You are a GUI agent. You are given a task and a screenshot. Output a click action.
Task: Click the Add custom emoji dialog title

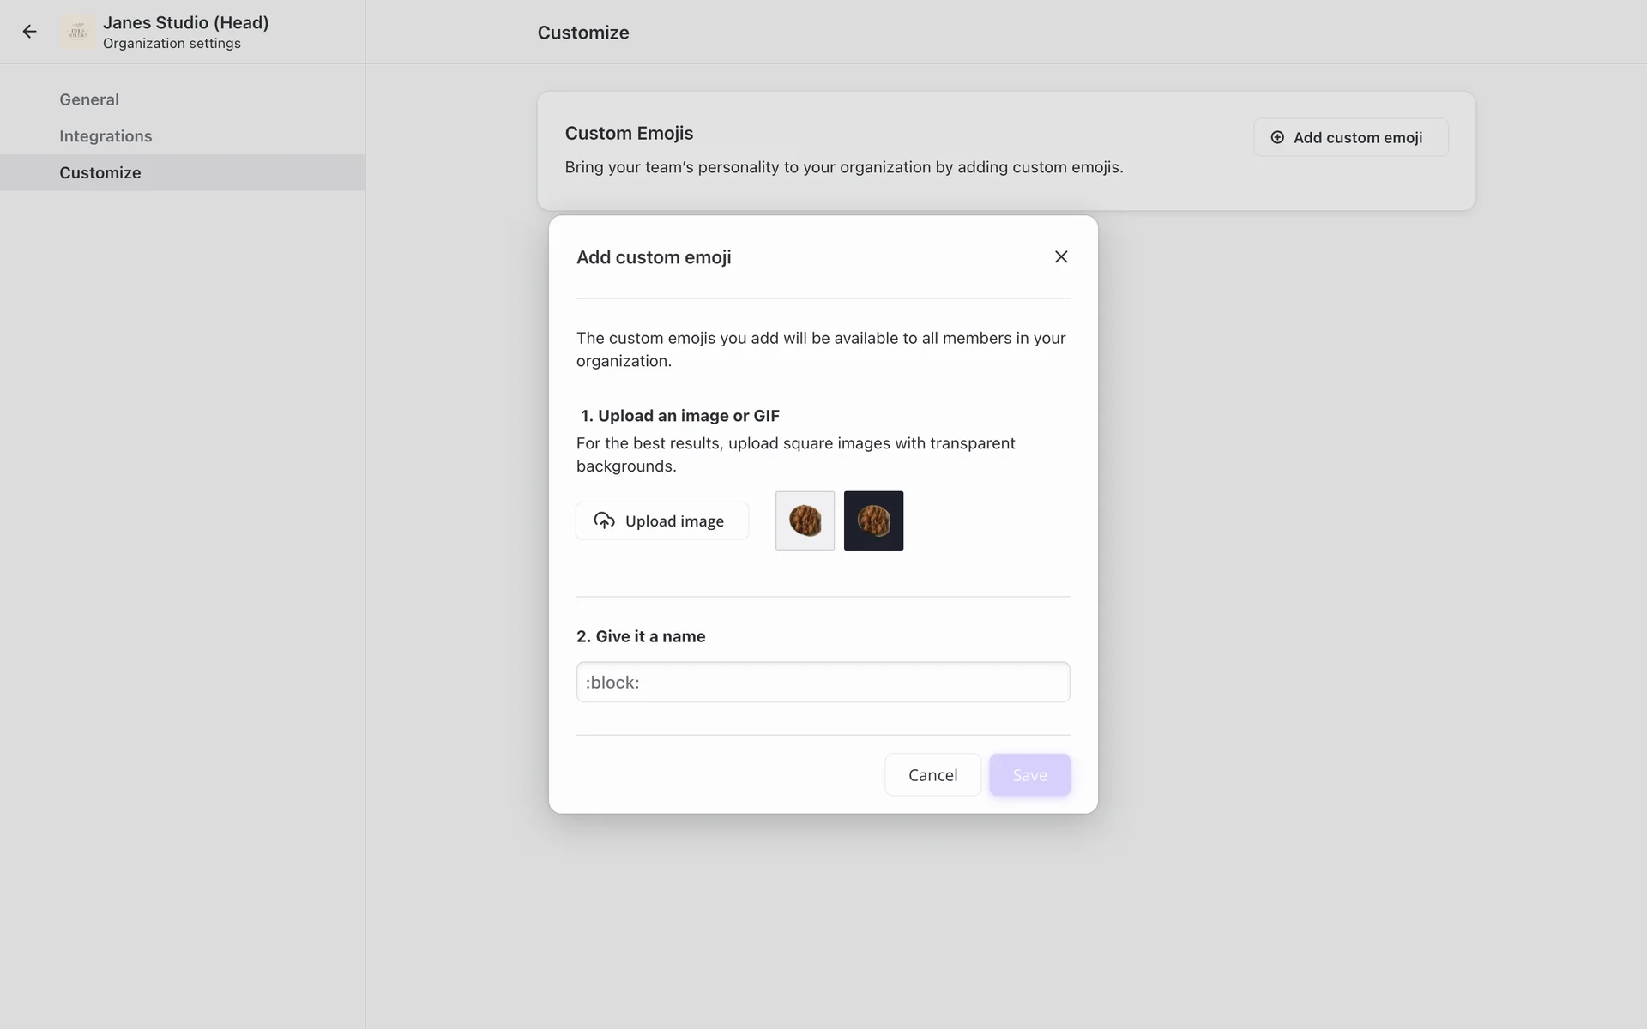[654, 257]
